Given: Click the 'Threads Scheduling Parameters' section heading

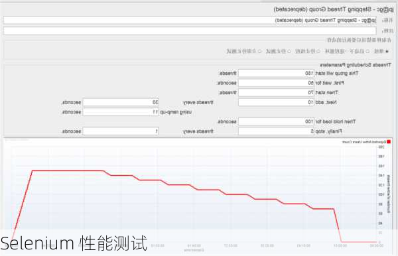Looking at the screenshot, I should [356, 65].
